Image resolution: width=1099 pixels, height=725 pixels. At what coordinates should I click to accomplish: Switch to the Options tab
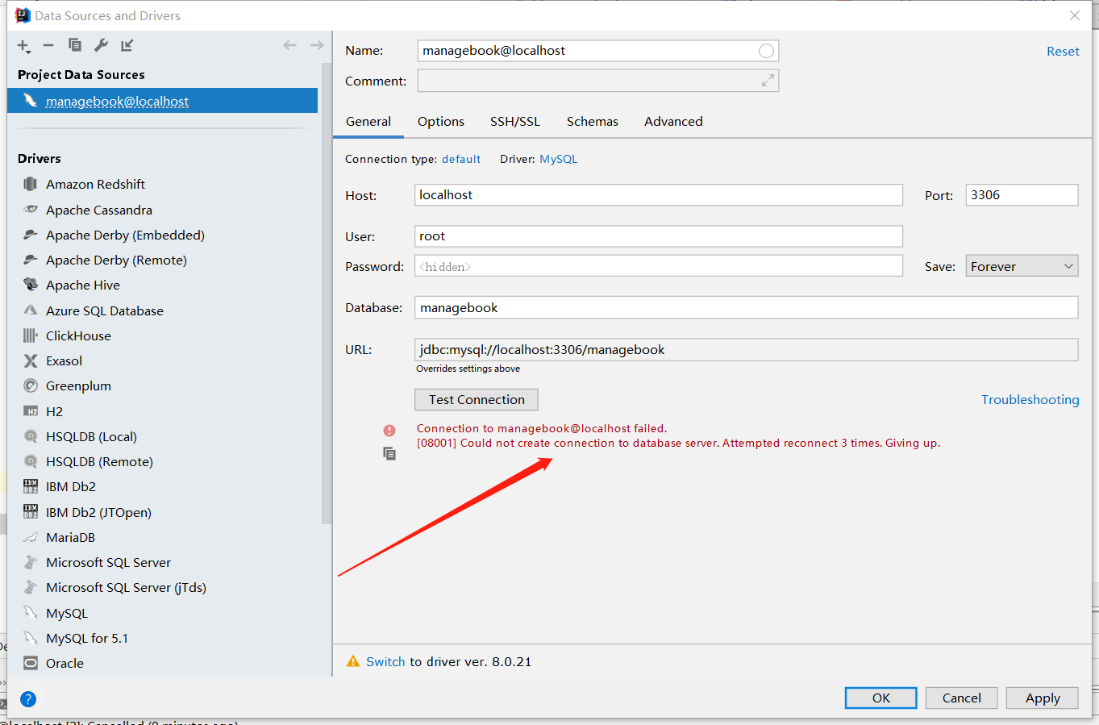(441, 121)
